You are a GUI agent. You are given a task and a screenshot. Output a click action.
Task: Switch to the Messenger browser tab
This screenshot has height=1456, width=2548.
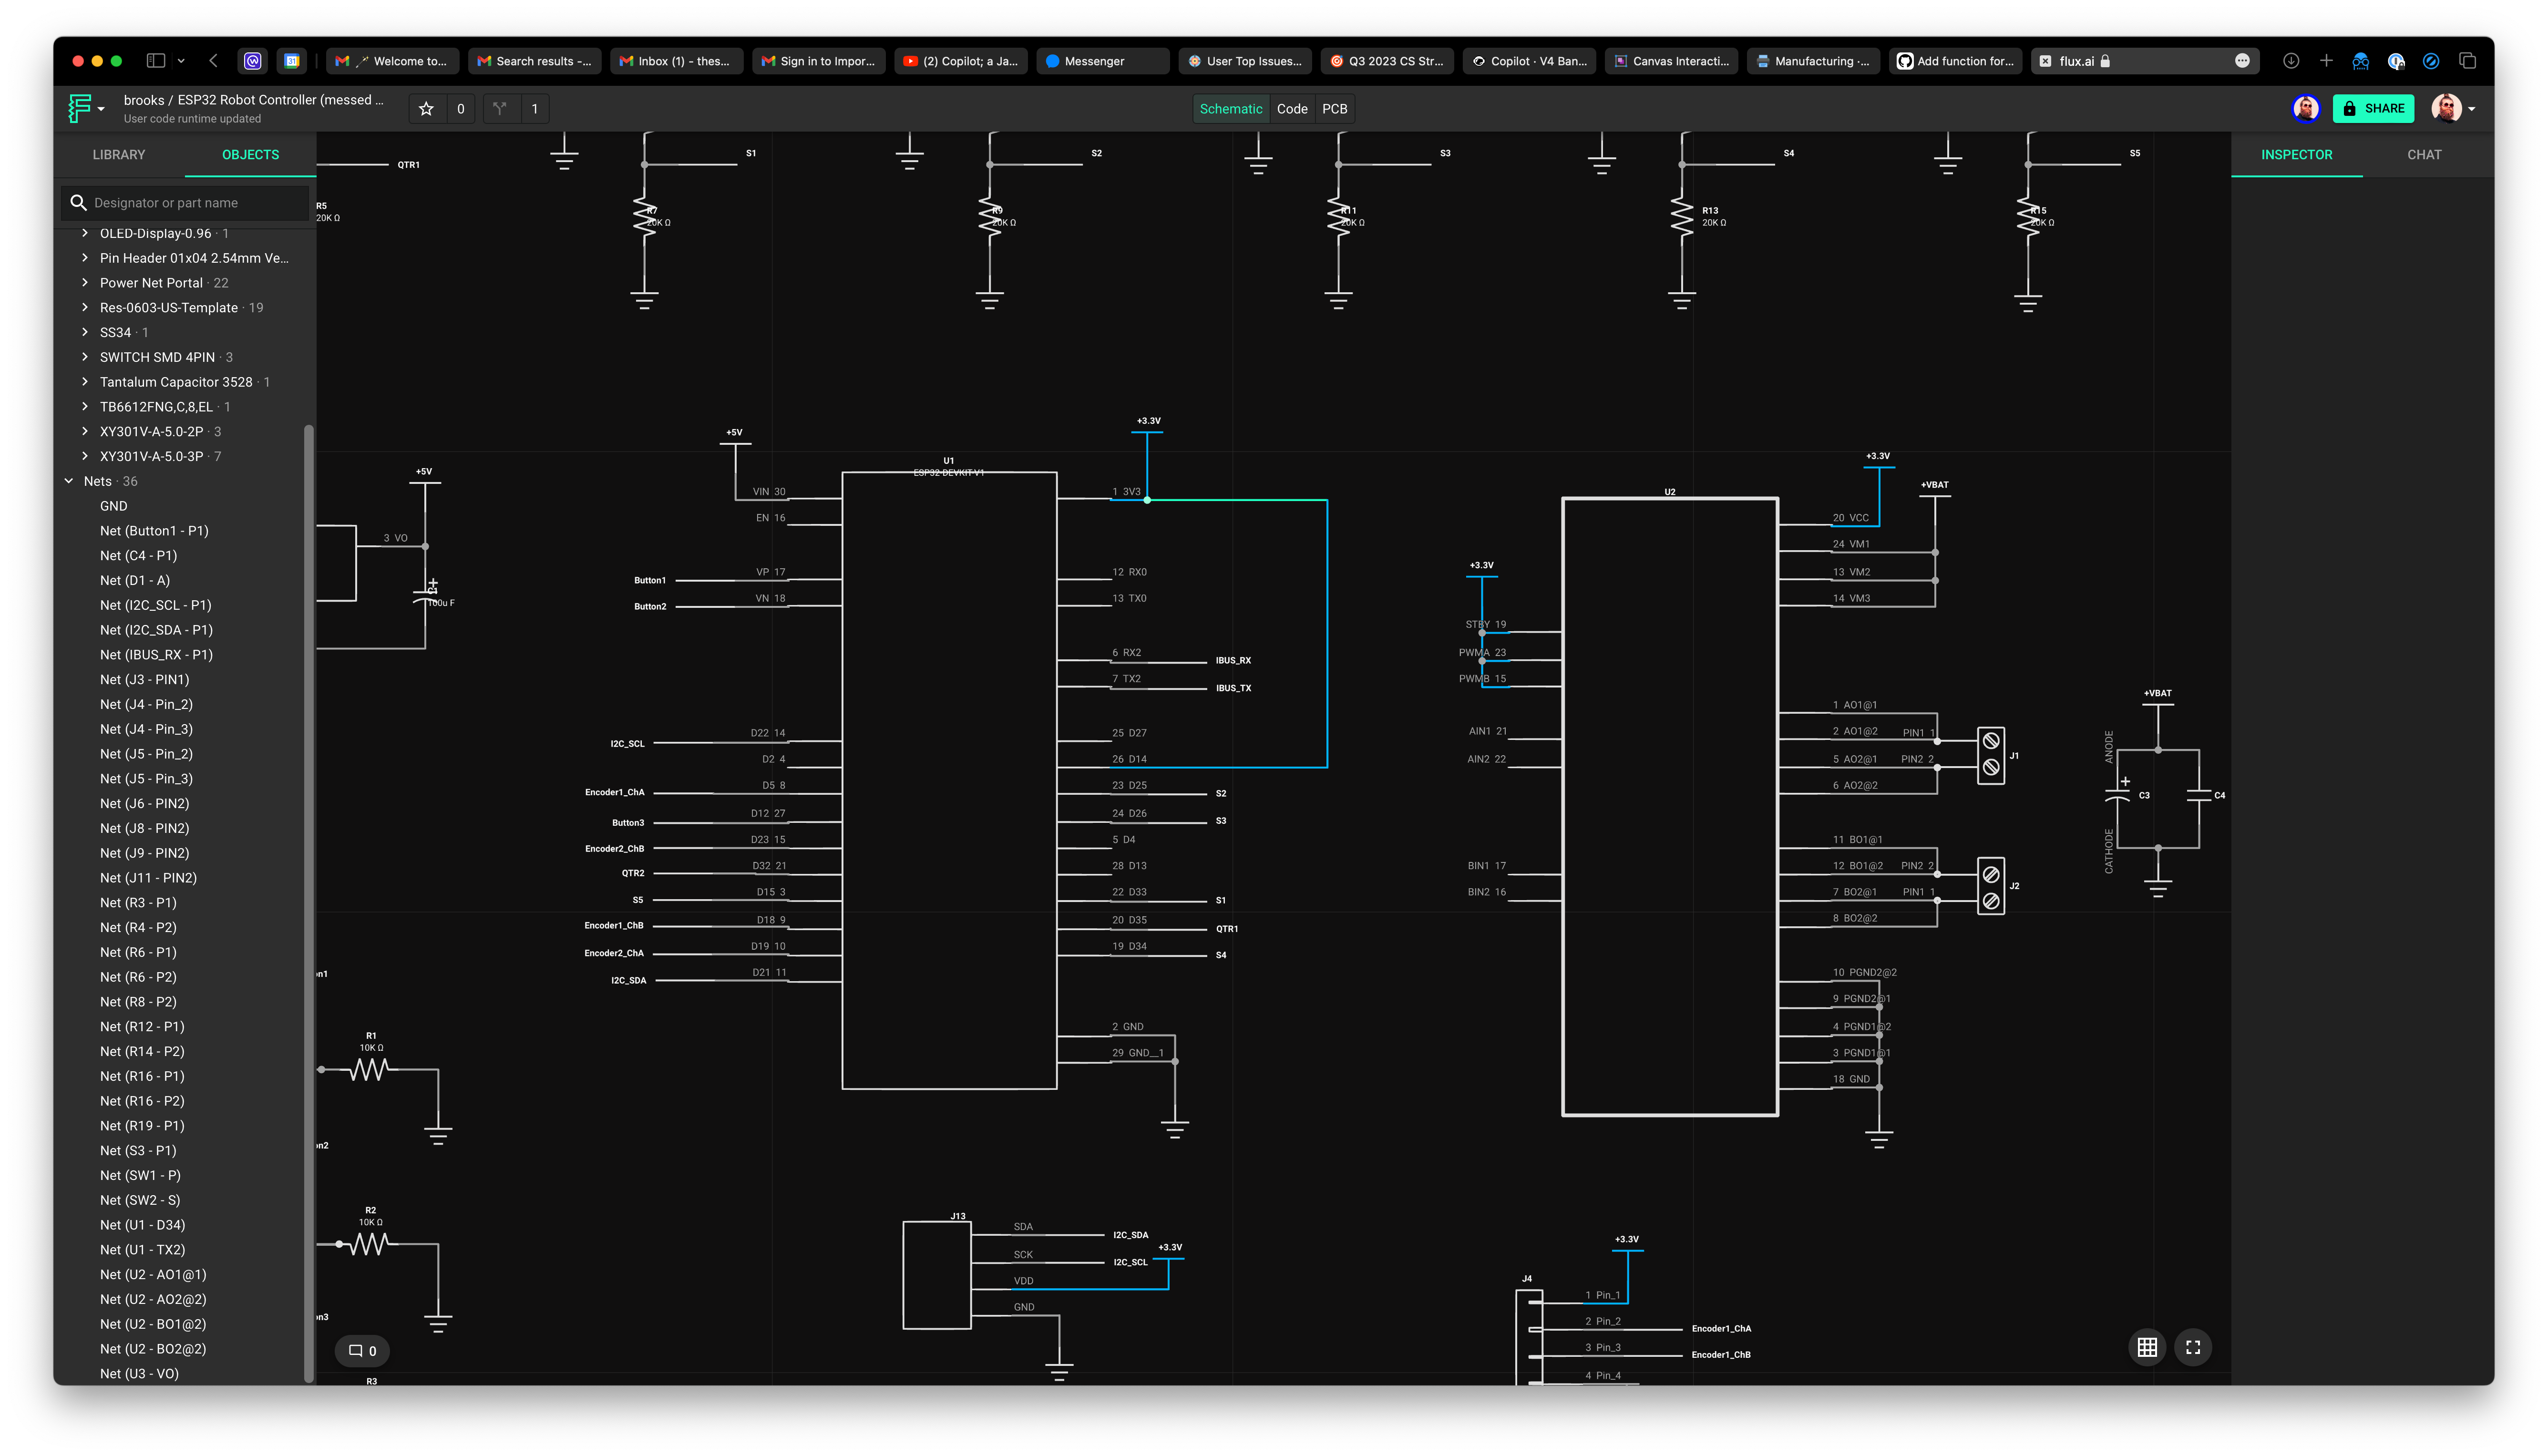coord(1102,61)
